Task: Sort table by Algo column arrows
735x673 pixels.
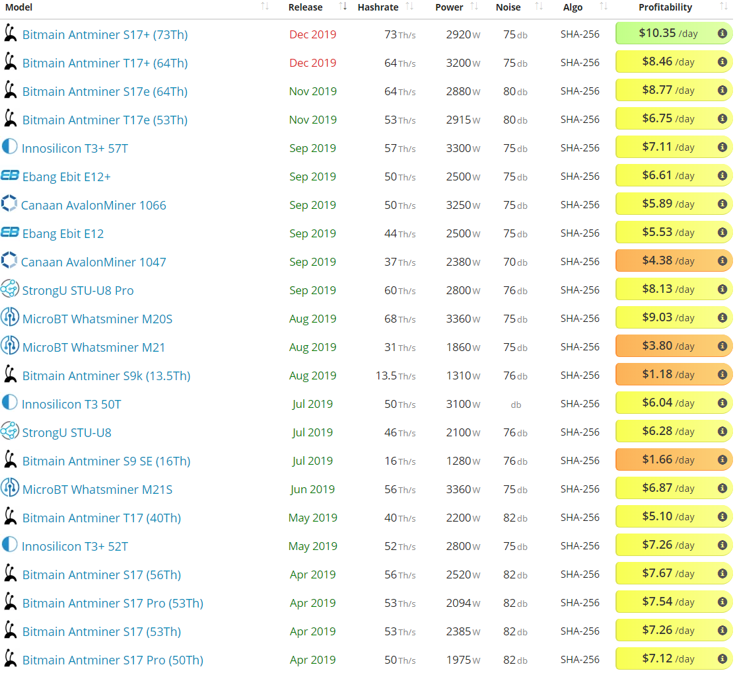Action: (x=604, y=7)
